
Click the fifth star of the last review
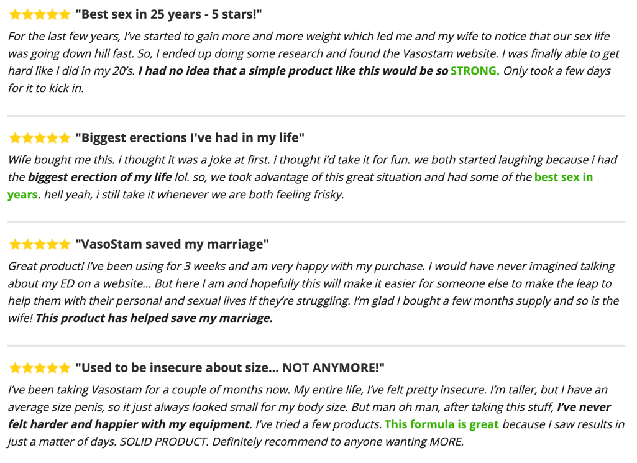click(65, 368)
